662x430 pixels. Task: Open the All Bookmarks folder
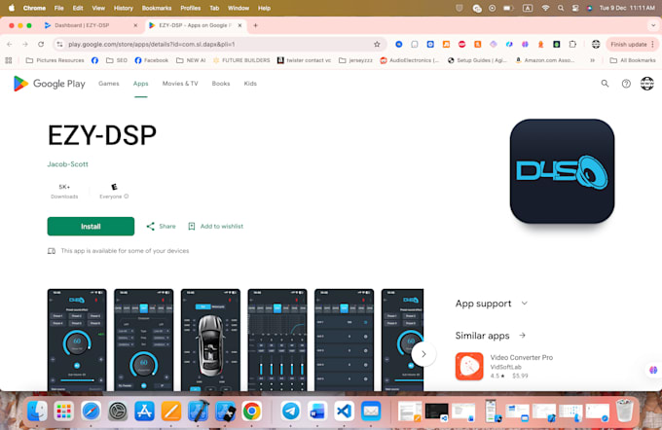pyautogui.click(x=633, y=60)
